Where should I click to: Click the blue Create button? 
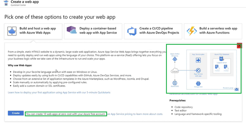pyautogui.click(x=16, y=113)
